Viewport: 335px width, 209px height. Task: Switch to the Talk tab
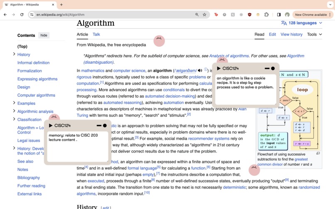(96, 34)
